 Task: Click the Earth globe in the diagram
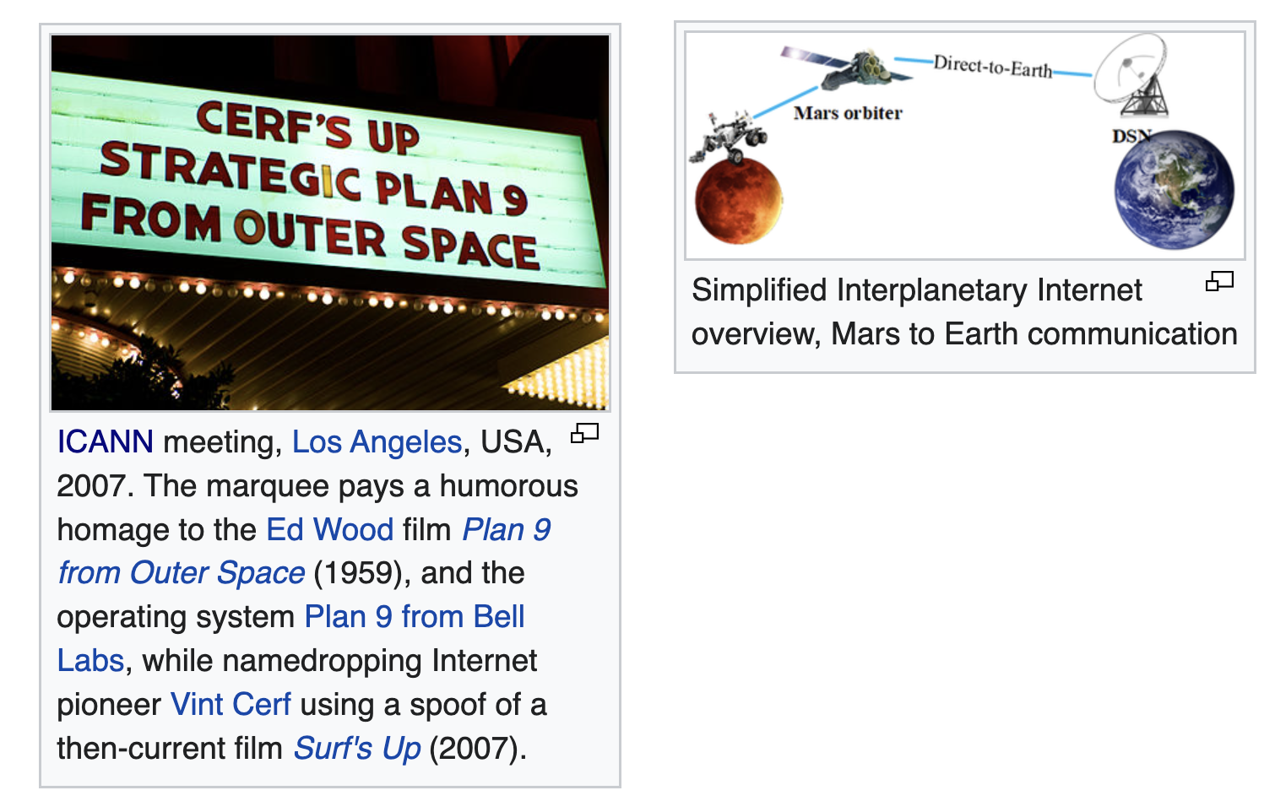tap(1174, 190)
